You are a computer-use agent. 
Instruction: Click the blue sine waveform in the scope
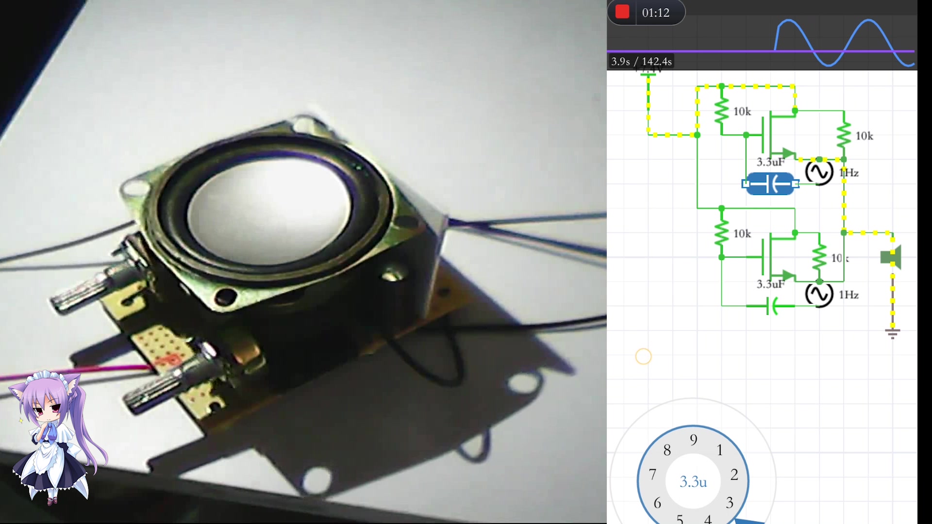[x=845, y=43]
